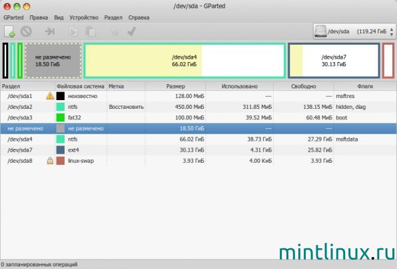Image resolution: width=397 pixels, height=269 pixels.
Task: Select the /dev/sda4 partition row
Action: point(198,139)
